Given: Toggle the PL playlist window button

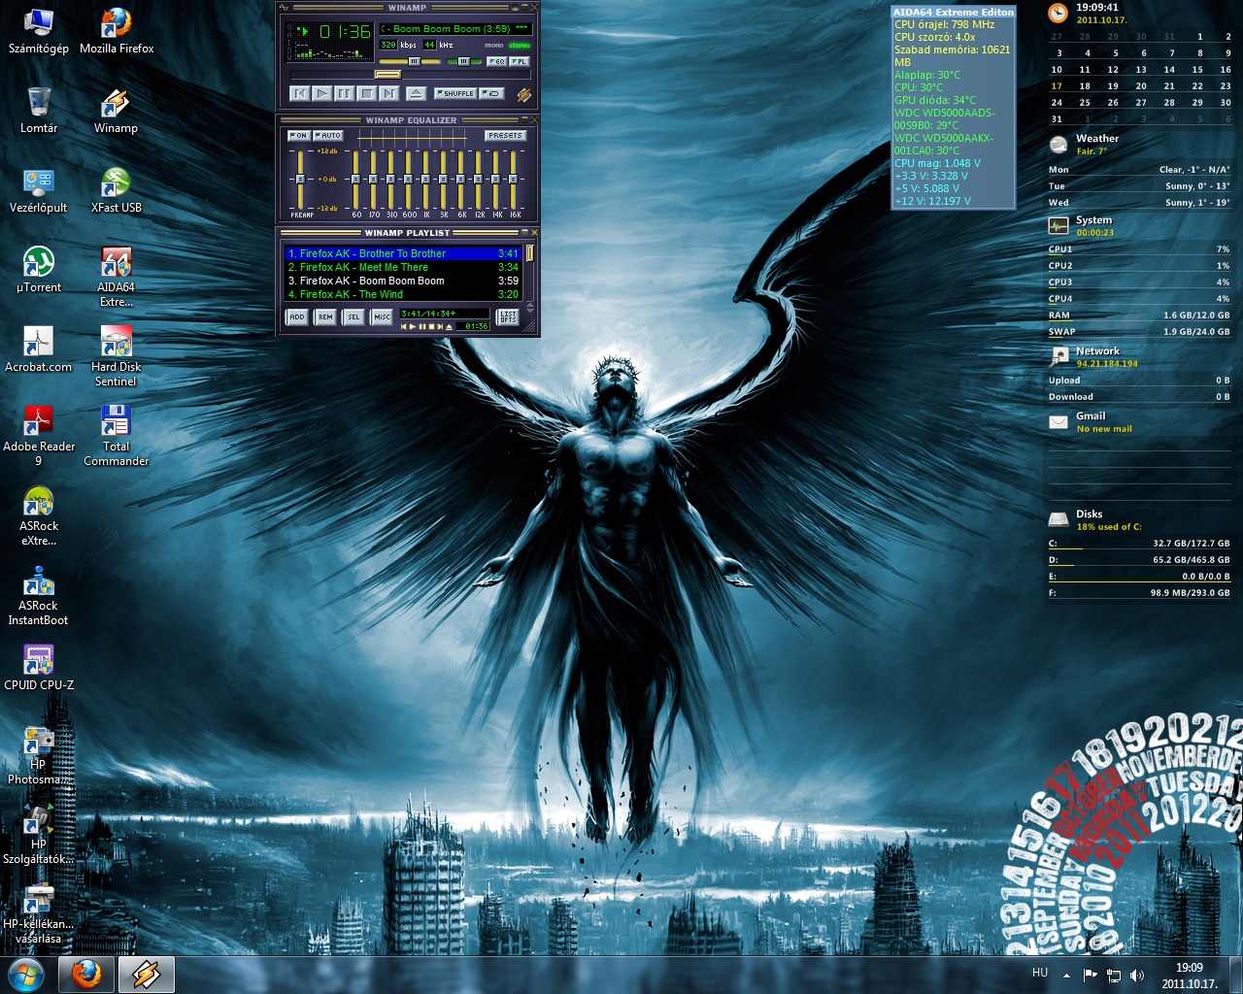Looking at the screenshot, I should click(520, 61).
